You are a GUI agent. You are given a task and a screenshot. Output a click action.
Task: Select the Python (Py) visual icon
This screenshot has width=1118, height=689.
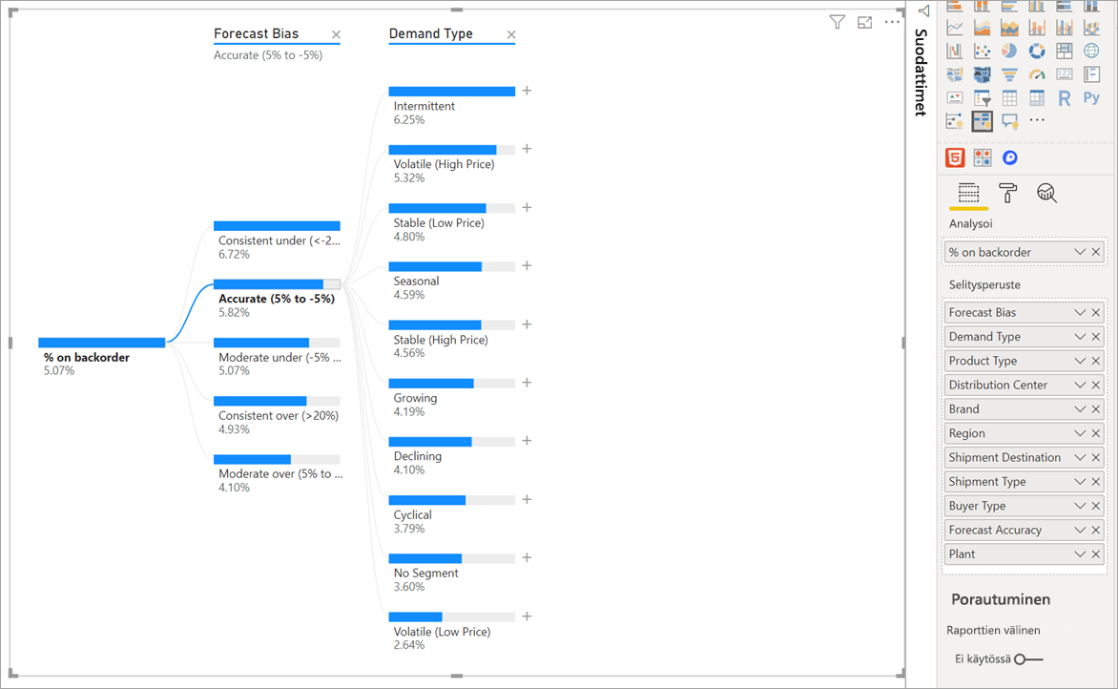1091,97
